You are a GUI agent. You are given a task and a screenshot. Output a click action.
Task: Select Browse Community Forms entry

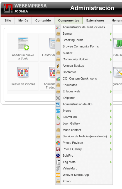click(84, 46)
